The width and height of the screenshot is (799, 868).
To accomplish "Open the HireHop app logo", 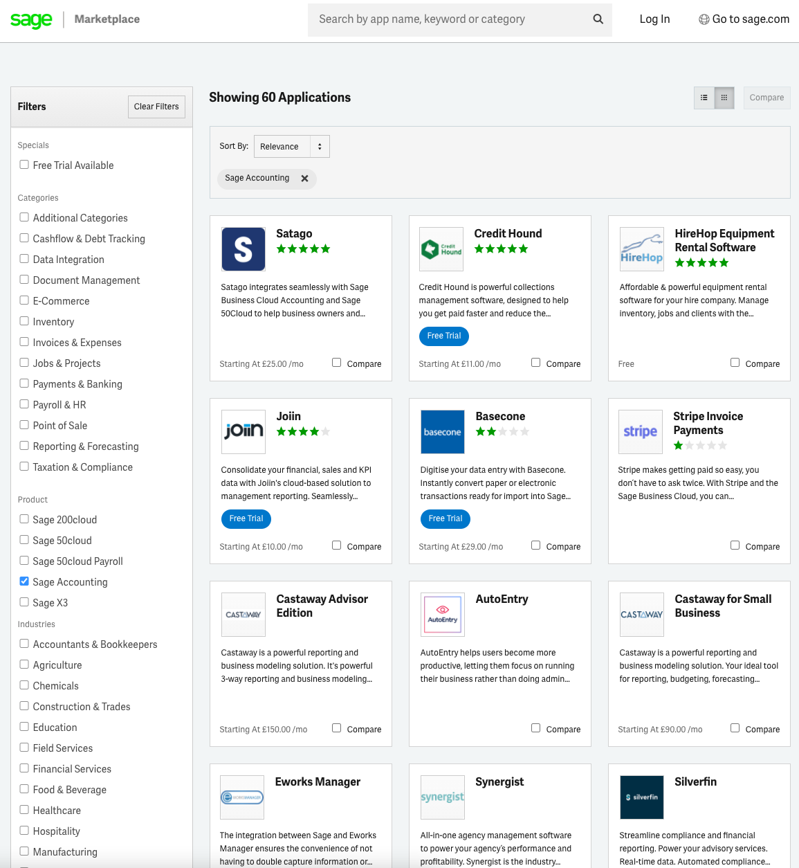I will tap(642, 249).
